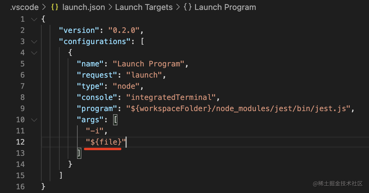Click the opening bracket after "args"

[x=115, y=120]
